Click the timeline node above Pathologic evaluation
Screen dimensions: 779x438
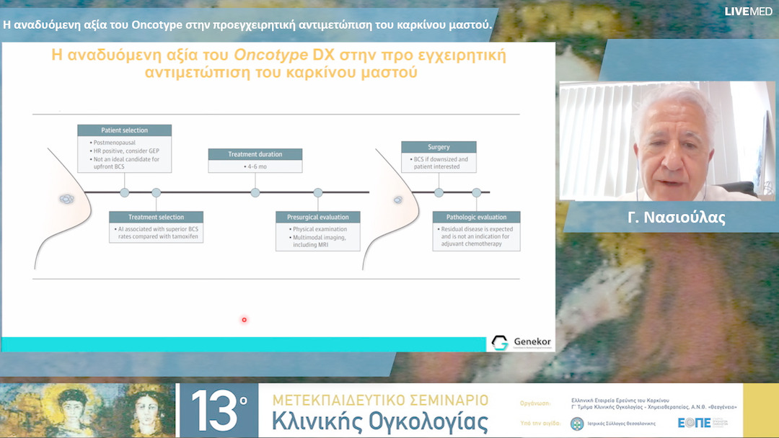[x=476, y=192]
